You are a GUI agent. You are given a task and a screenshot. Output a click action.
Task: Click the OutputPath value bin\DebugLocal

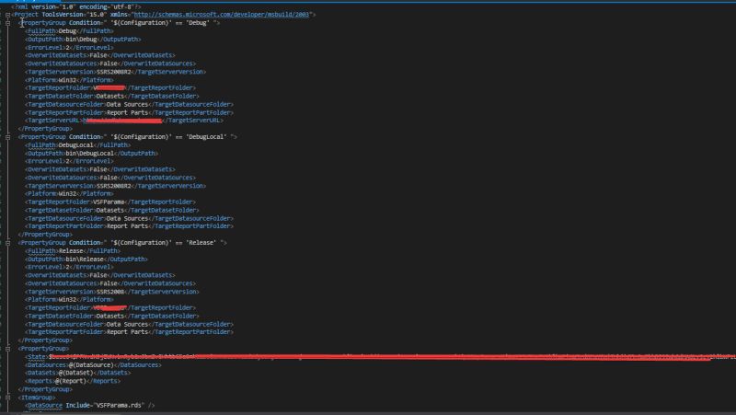coord(89,153)
